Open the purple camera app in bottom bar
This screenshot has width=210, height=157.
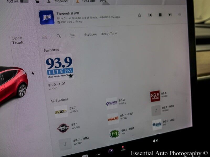[111, 151]
